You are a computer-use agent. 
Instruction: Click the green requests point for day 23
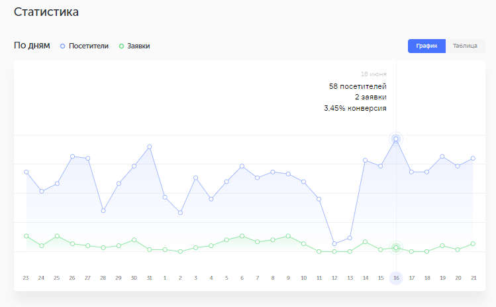pyautogui.click(x=26, y=236)
